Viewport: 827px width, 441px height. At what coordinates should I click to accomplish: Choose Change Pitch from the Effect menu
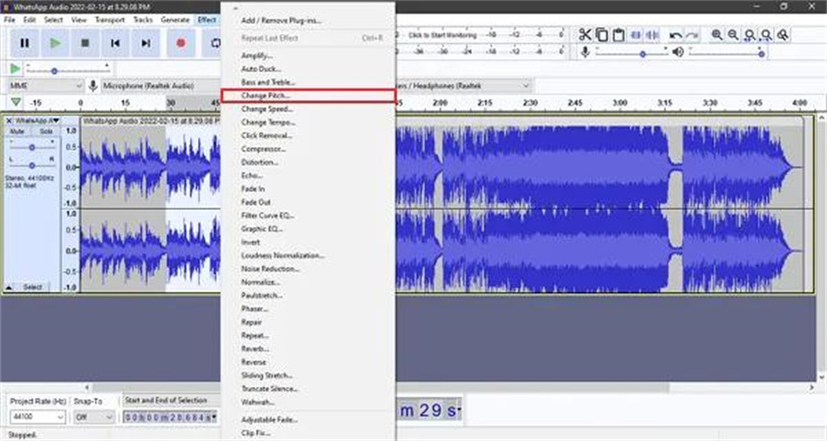pyautogui.click(x=266, y=96)
